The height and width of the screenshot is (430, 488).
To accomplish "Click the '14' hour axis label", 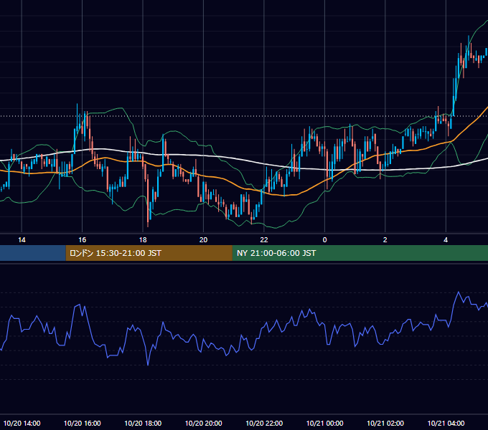I will pyautogui.click(x=22, y=240).
